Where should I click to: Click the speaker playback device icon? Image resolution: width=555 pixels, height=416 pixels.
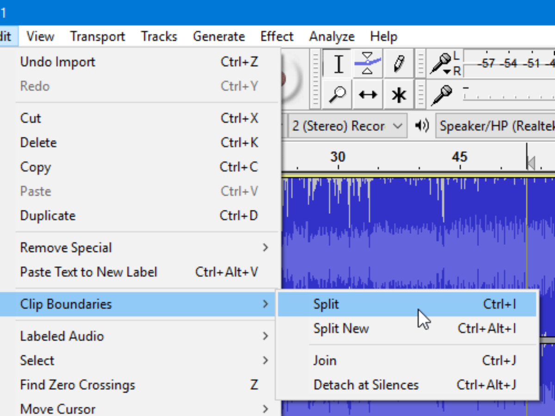[422, 126]
